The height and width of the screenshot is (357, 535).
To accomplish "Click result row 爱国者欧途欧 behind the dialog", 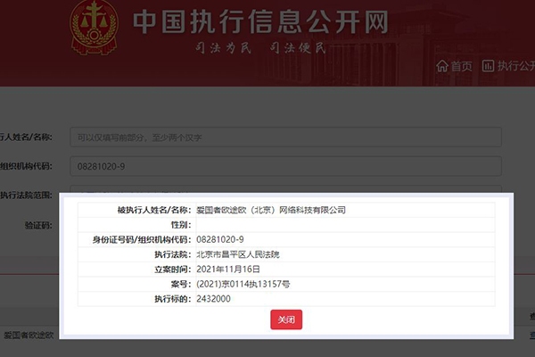I will pyautogui.click(x=29, y=336).
